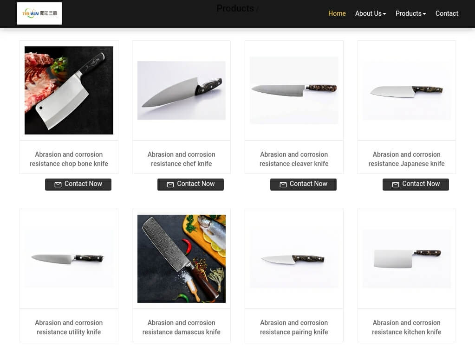Viewport: 475px width, 345px height.
Task: Contact Now for the chef knife
Action: [190, 184]
